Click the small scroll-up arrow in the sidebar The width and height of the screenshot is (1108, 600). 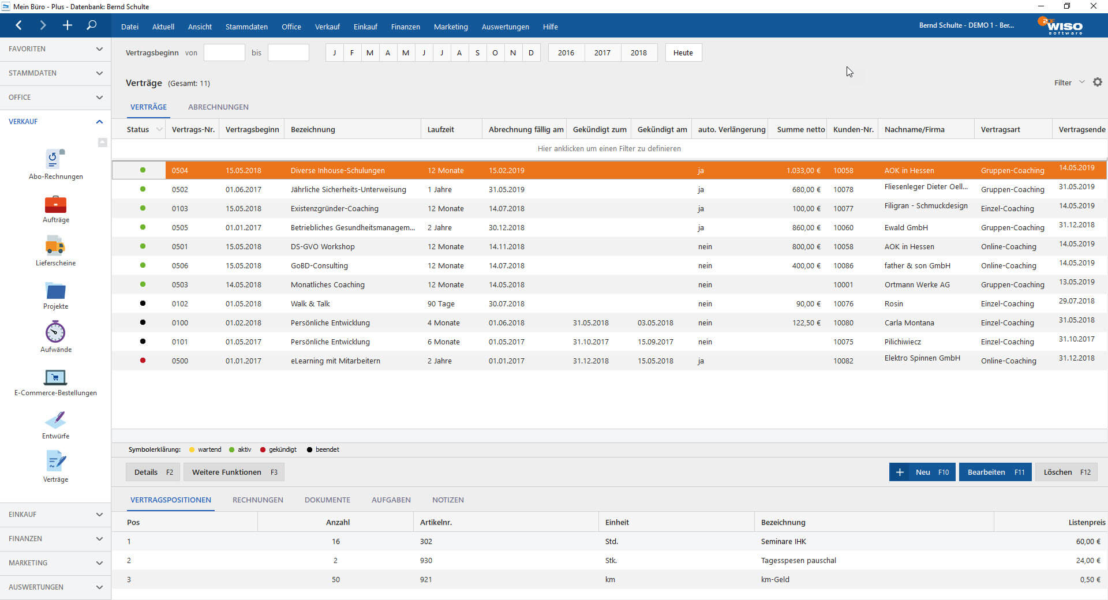[x=102, y=142]
